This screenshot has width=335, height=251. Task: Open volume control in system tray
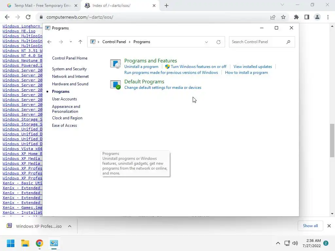coord(295,243)
